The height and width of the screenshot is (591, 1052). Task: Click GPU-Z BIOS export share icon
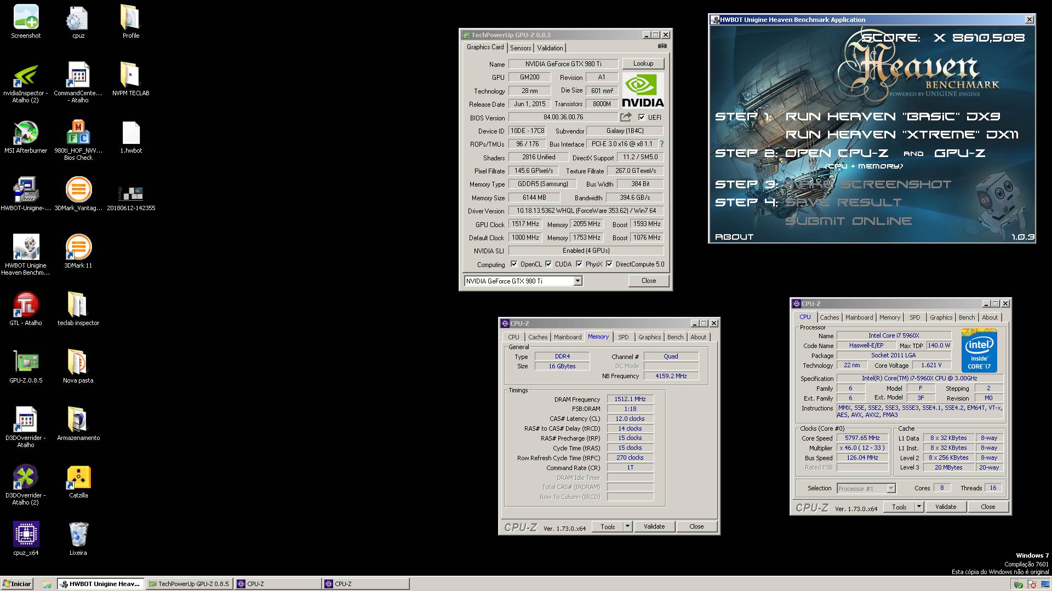(626, 117)
